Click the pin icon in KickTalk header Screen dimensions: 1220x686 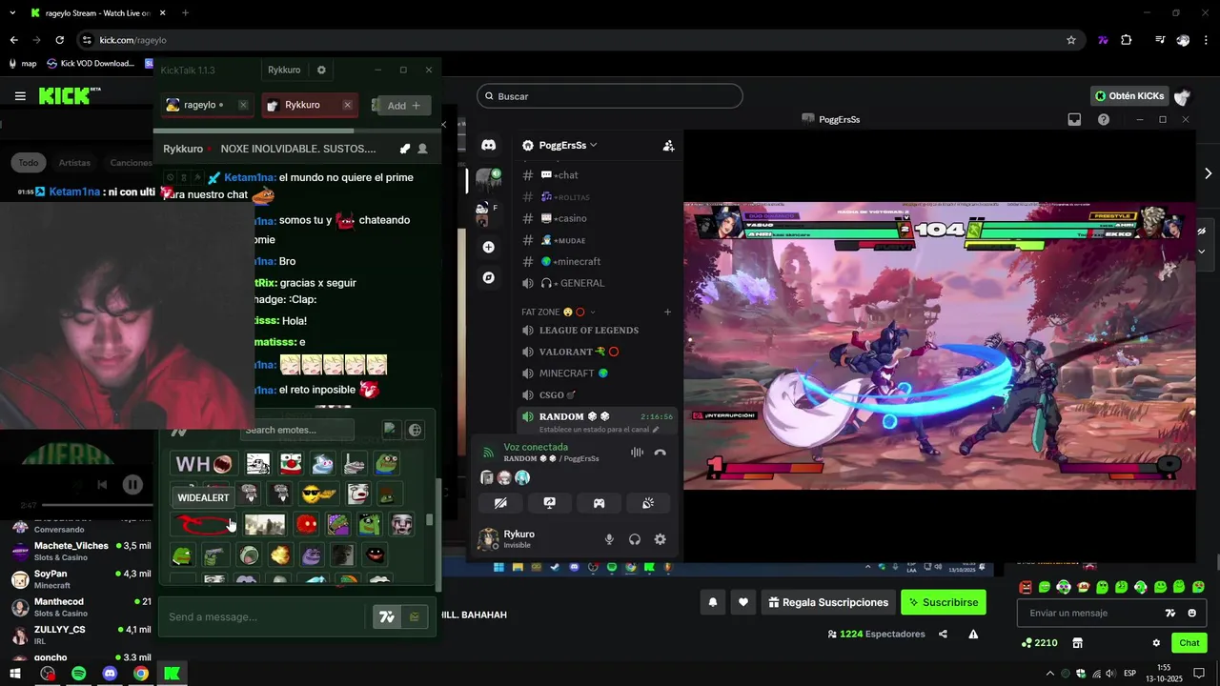[x=405, y=149]
